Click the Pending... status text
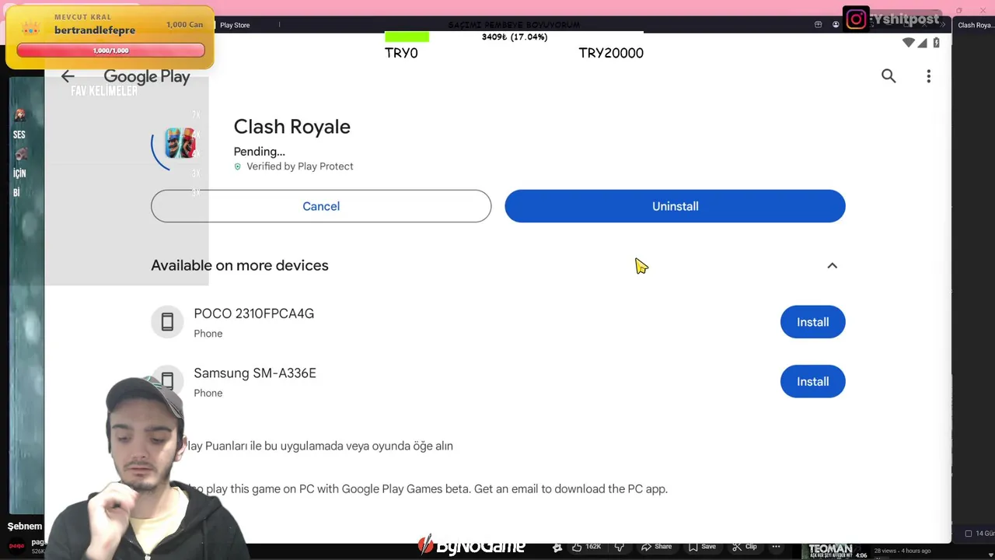Image resolution: width=995 pixels, height=560 pixels. click(260, 152)
